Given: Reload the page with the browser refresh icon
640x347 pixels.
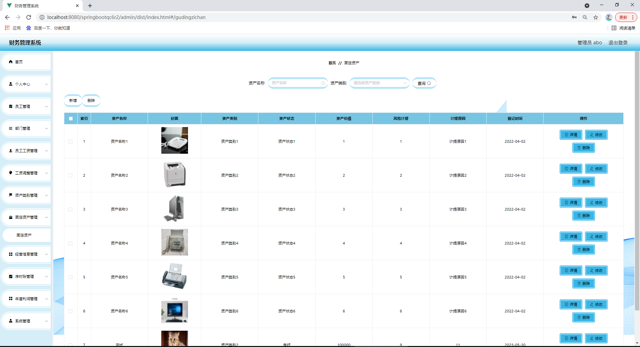Looking at the screenshot, I should [29, 17].
